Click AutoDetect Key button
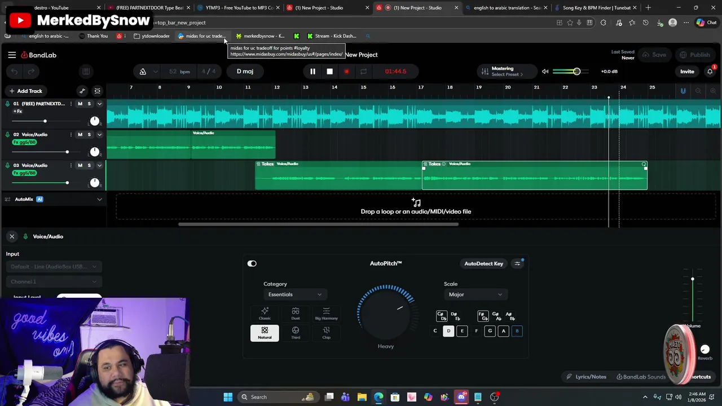This screenshot has width=722, height=406. 483,263
